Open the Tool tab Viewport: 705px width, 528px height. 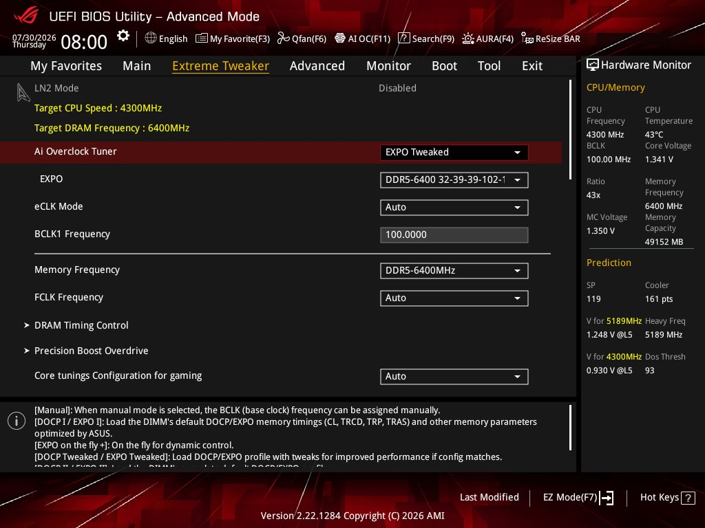pyautogui.click(x=490, y=66)
